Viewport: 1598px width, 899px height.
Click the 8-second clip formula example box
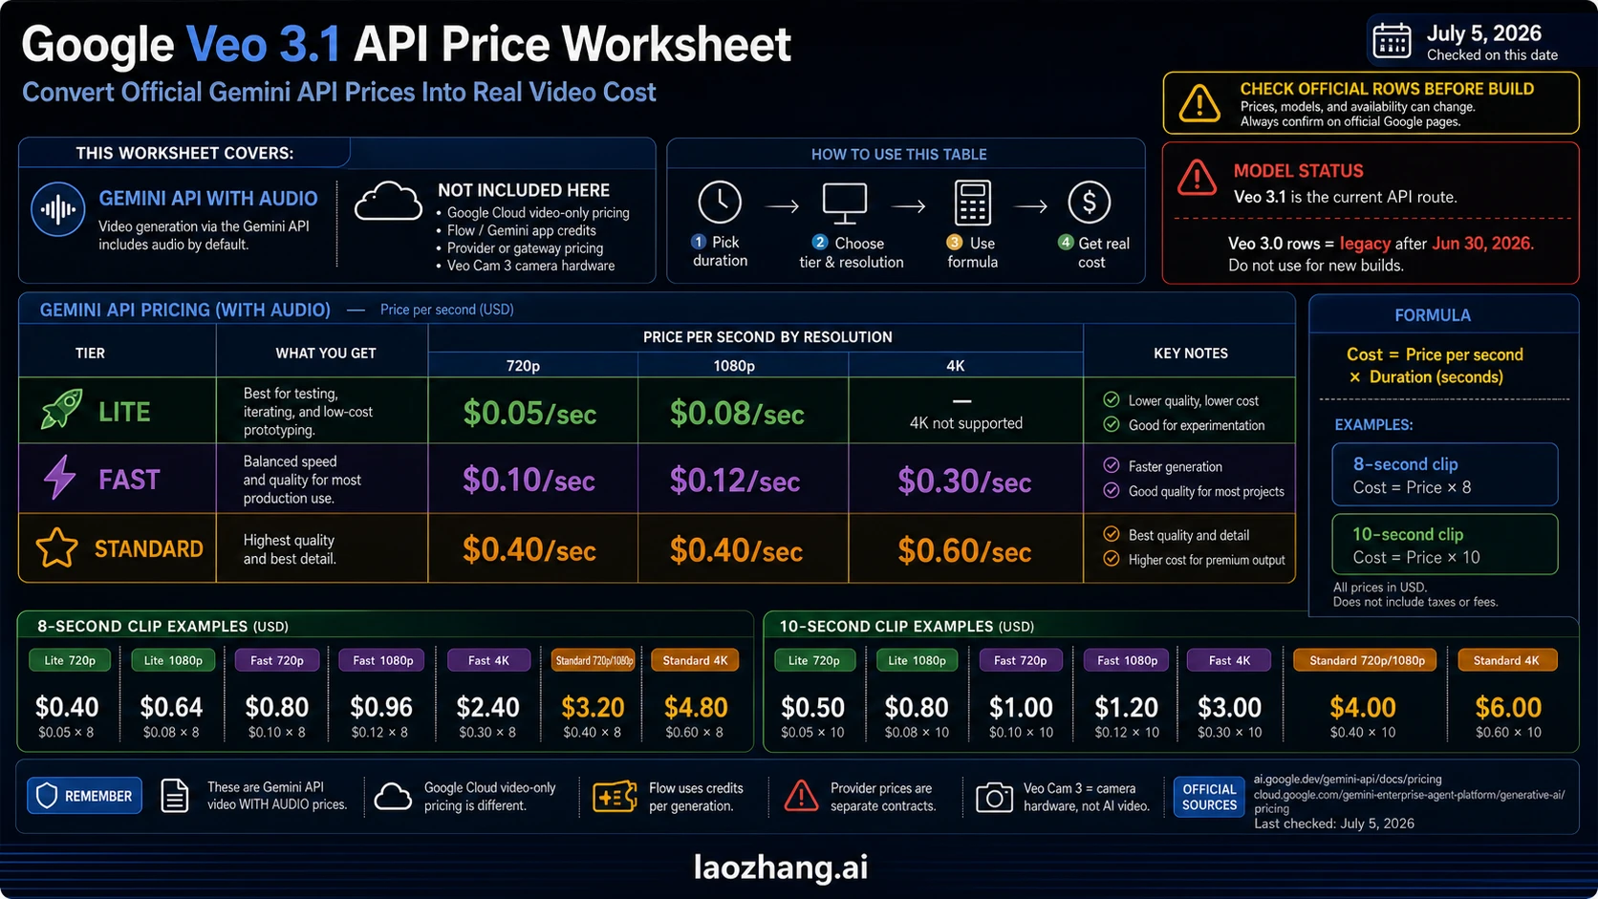1445,475
